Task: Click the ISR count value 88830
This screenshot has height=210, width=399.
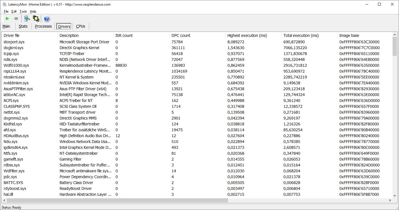Action: (121, 65)
